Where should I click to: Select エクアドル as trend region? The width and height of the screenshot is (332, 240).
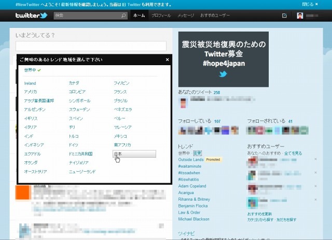32,154
